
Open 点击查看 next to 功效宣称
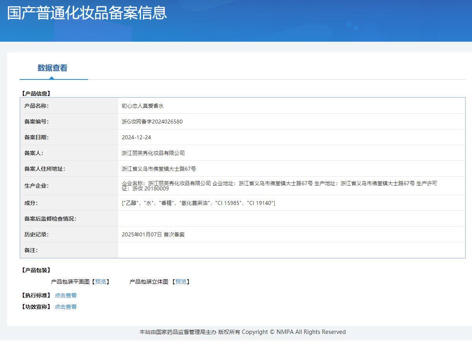pyautogui.click(x=66, y=307)
